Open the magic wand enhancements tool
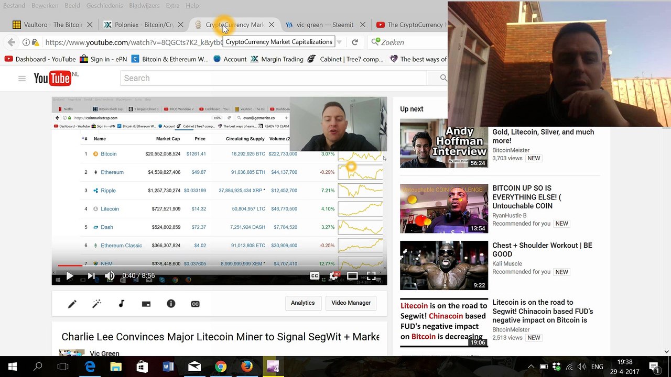This screenshot has height=377, width=671. 96,304
